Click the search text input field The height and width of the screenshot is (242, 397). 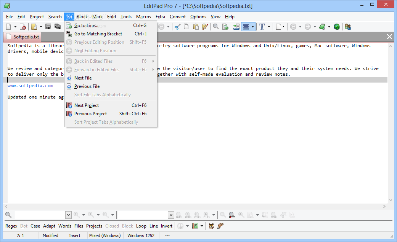tap(40, 215)
